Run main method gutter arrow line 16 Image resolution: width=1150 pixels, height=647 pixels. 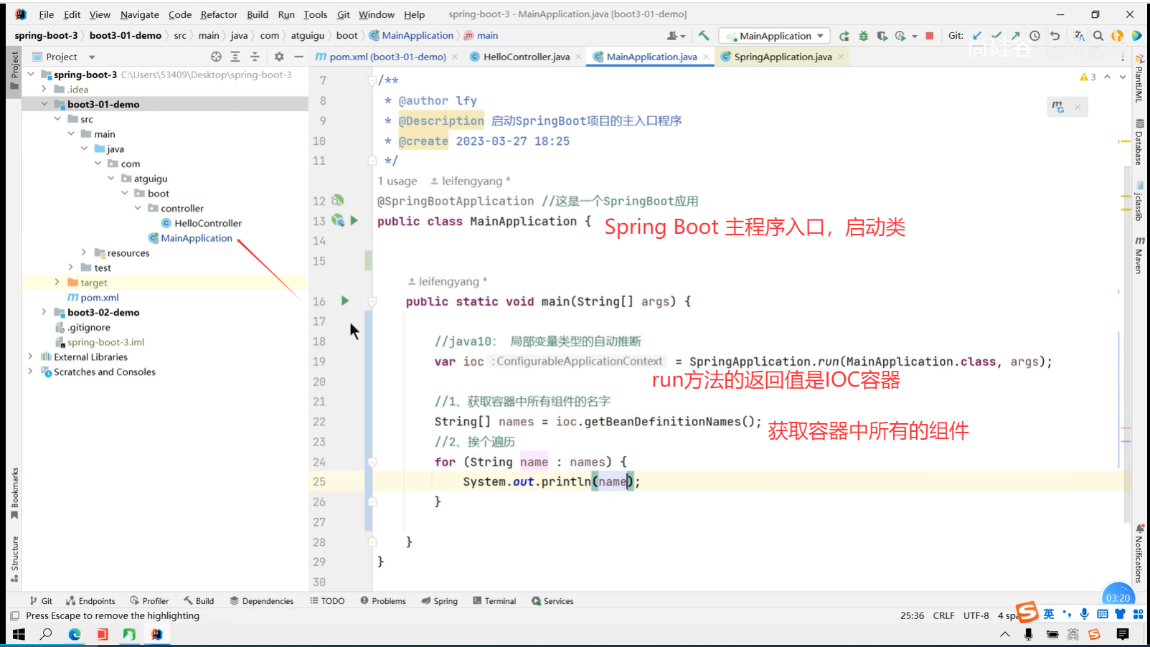click(345, 301)
